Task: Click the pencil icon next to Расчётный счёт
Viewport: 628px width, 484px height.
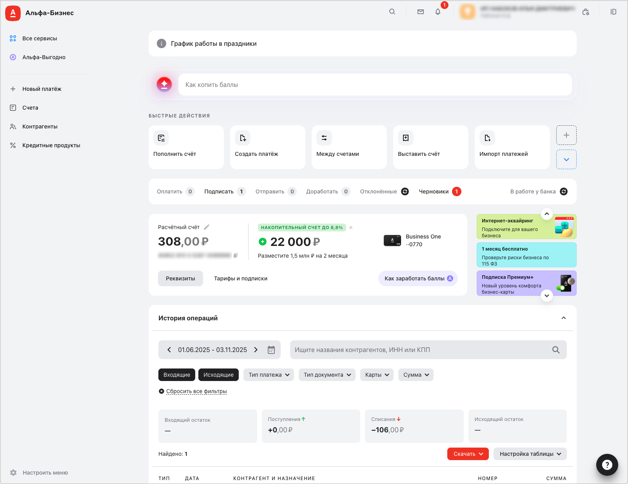Action: 207,227
